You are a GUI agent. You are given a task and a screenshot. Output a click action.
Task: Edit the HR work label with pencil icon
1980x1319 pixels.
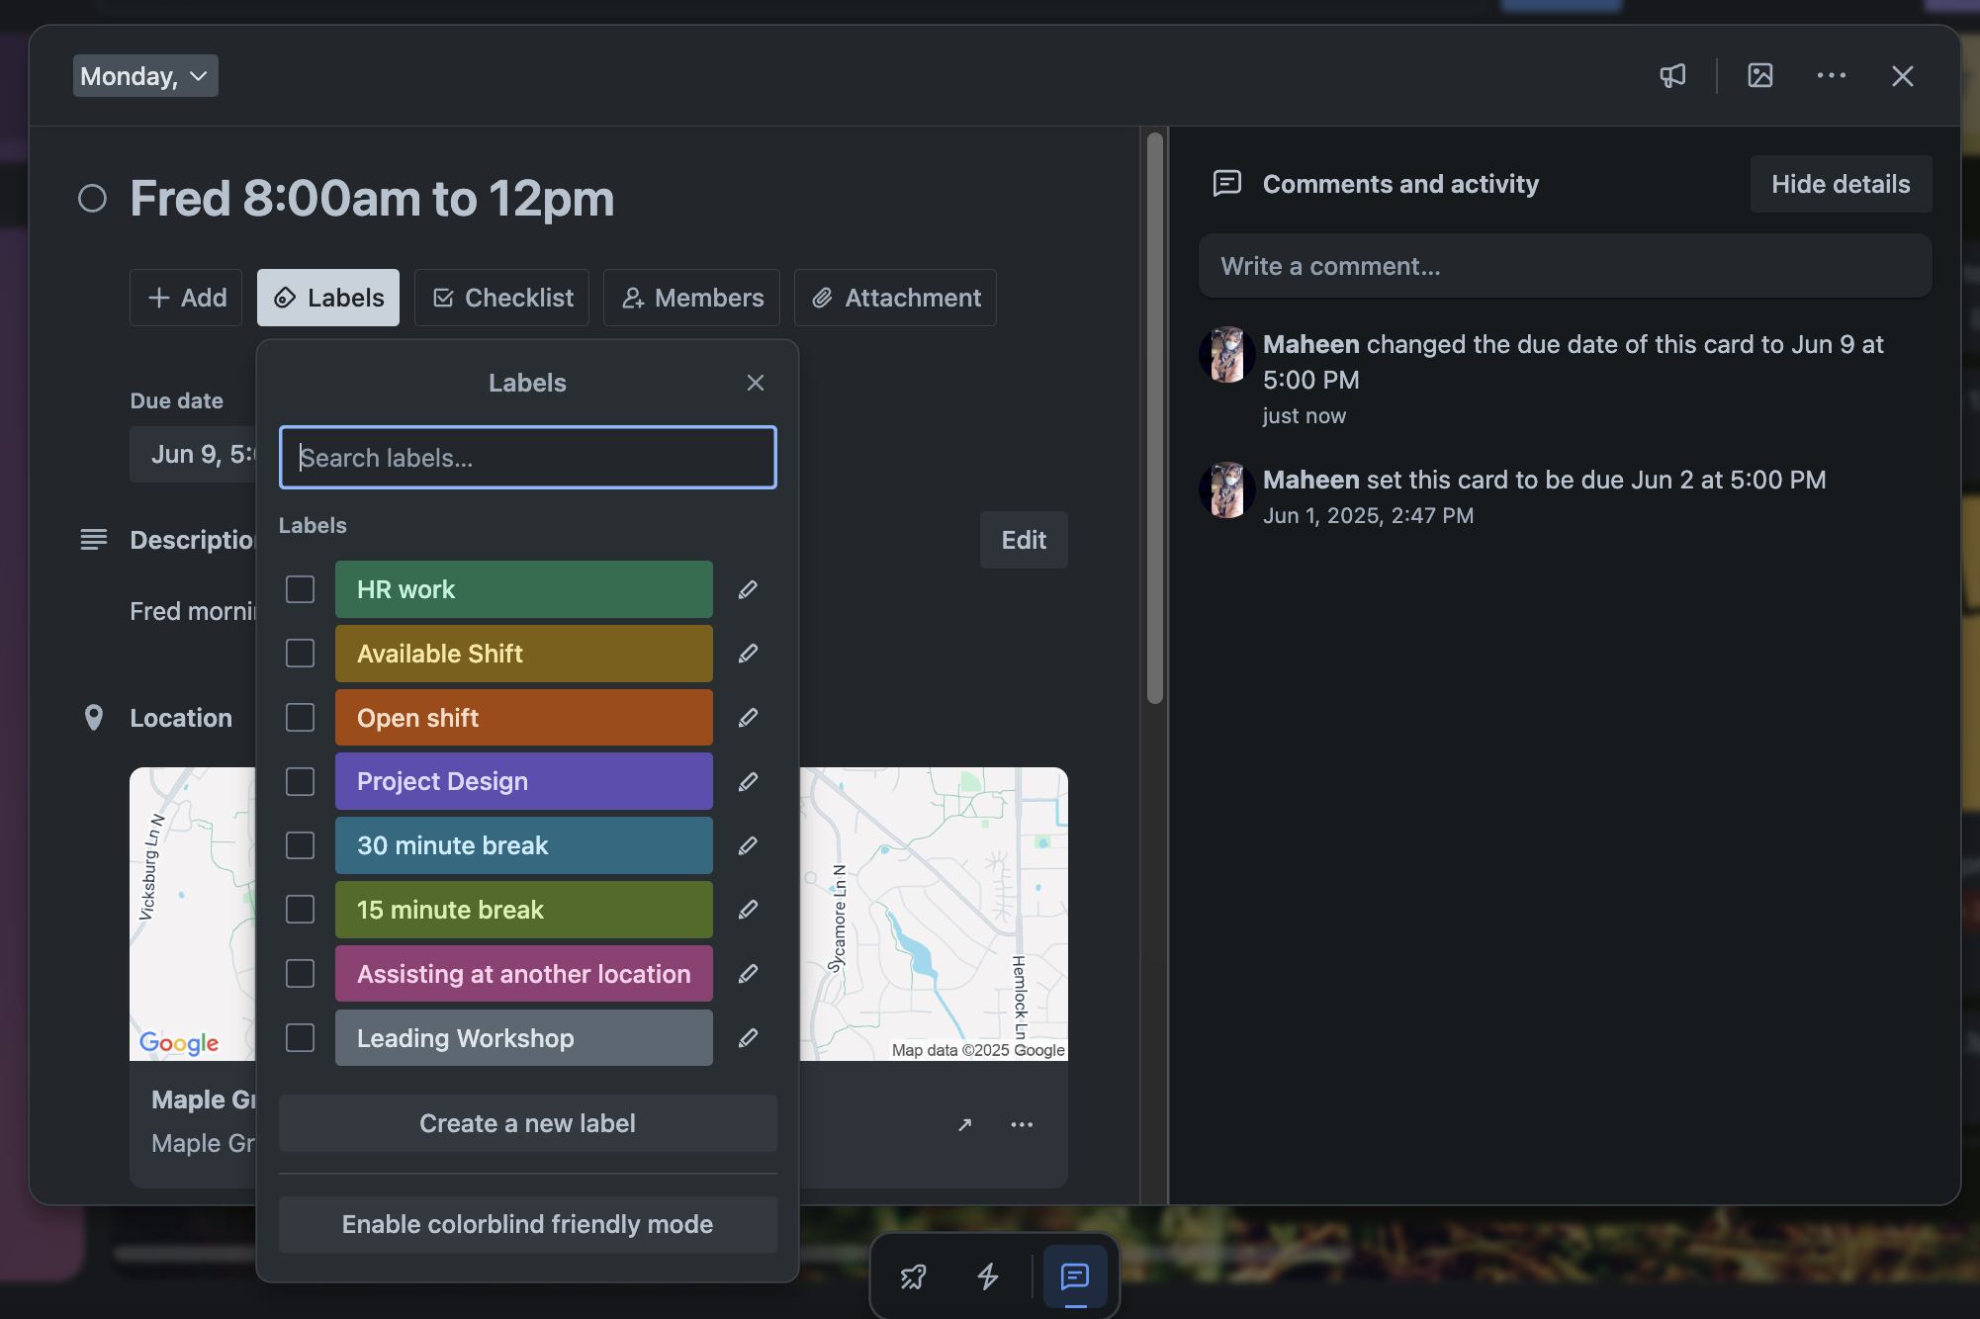pyautogui.click(x=748, y=589)
